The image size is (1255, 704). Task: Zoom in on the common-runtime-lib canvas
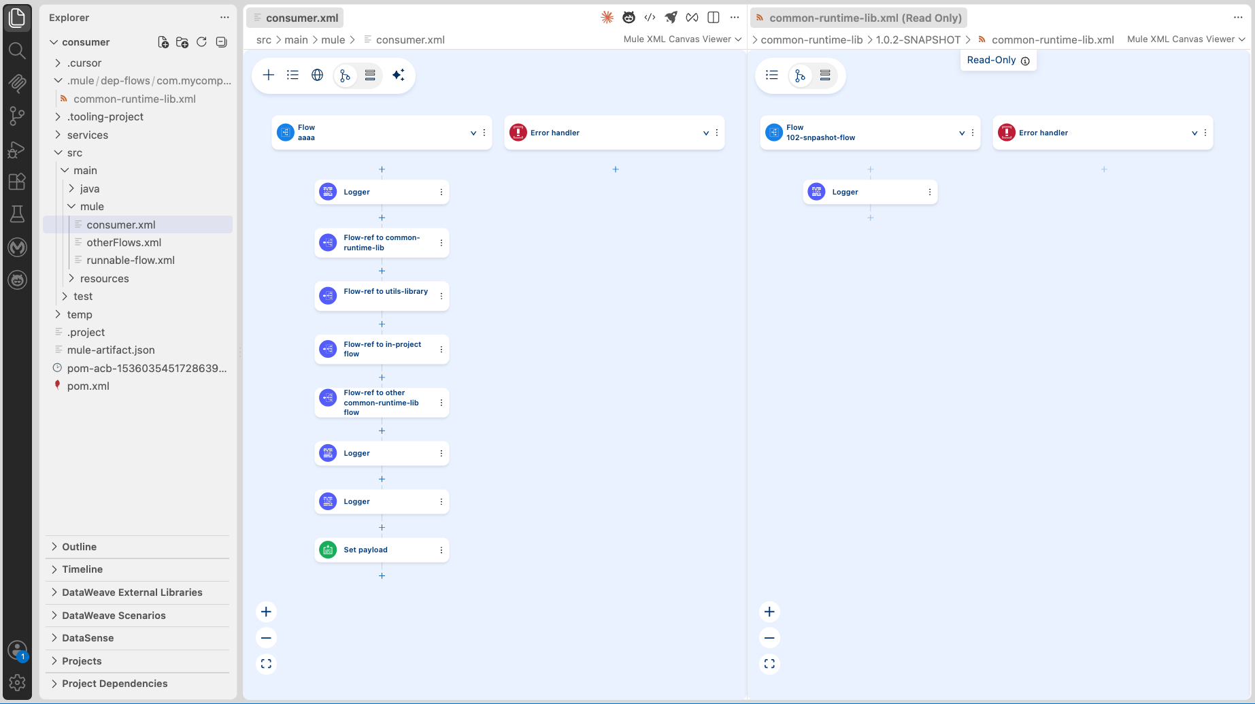769,611
